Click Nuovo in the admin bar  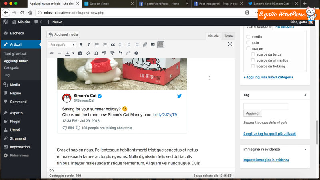point(55,22)
